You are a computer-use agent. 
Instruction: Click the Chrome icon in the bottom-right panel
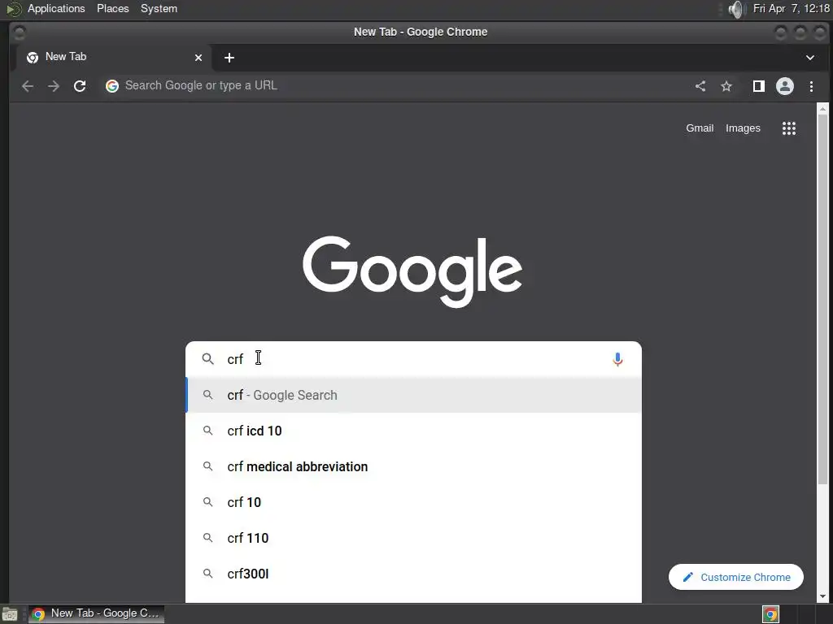770,614
